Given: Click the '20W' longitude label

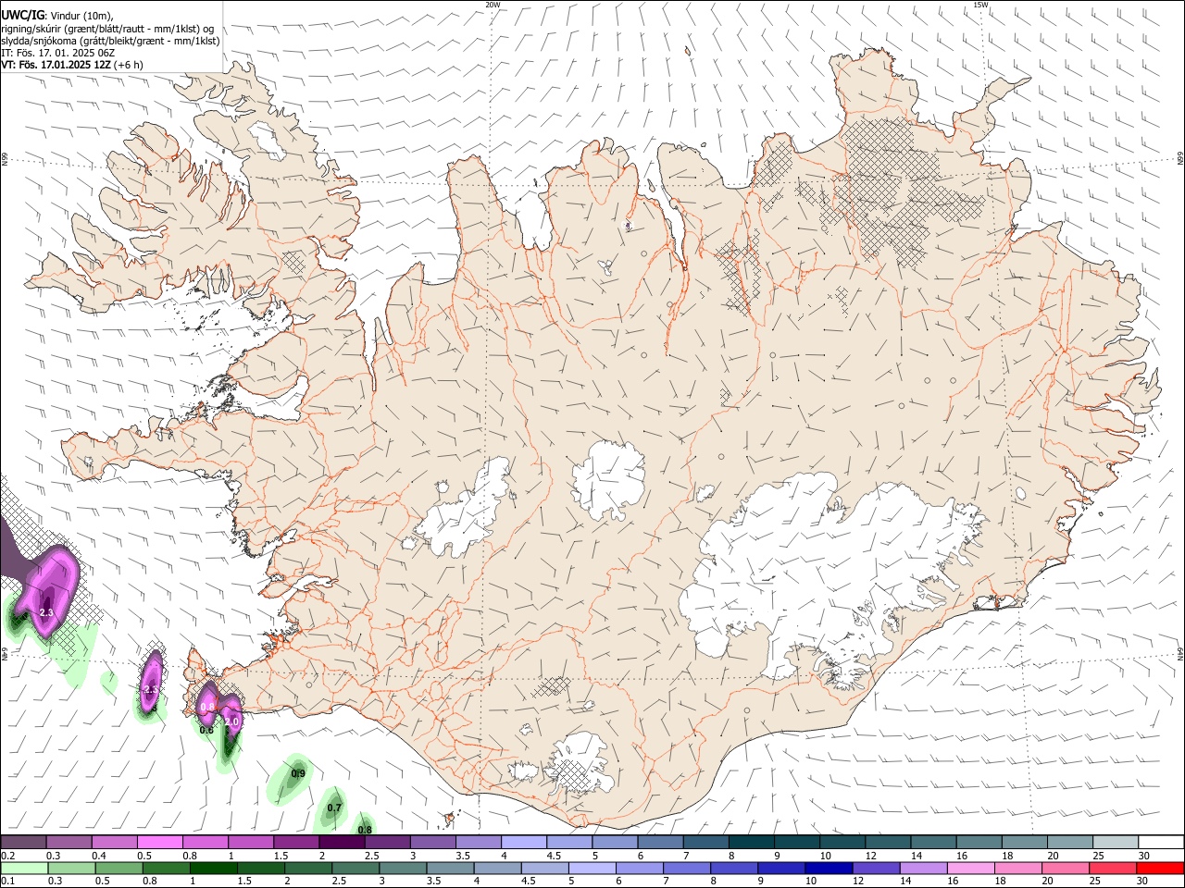Looking at the screenshot, I should point(493,5).
